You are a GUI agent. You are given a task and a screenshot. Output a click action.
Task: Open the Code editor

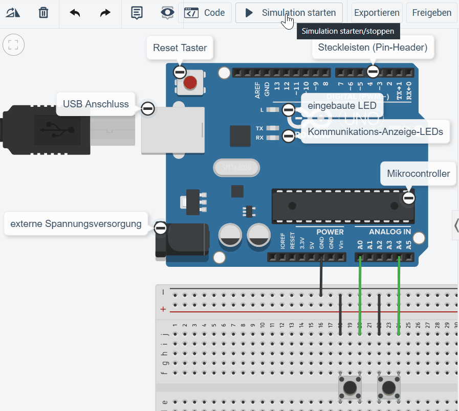click(x=206, y=13)
